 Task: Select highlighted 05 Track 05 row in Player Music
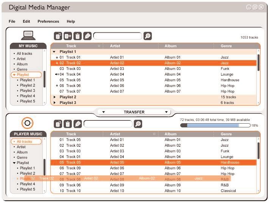(x=153, y=163)
